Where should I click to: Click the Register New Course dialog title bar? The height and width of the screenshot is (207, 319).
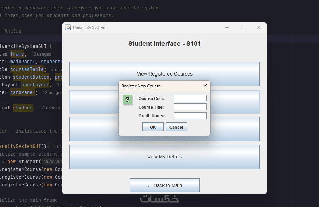(158, 86)
